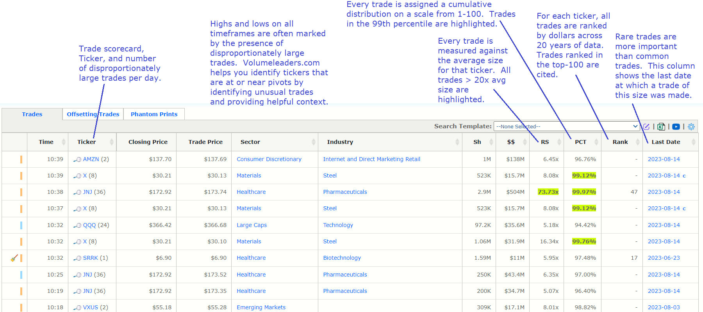Click the Internet and Direct Marketing Retail link
Screen dimensions: 703x312
(372, 159)
